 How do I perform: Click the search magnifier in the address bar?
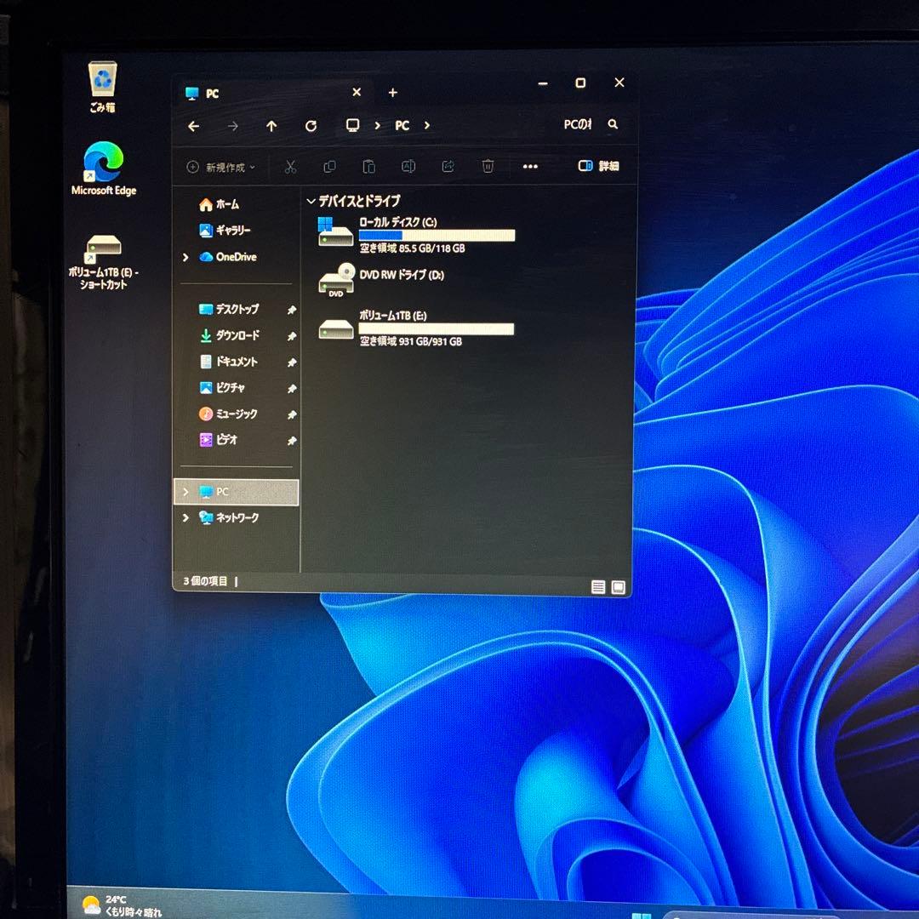pos(612,125)
